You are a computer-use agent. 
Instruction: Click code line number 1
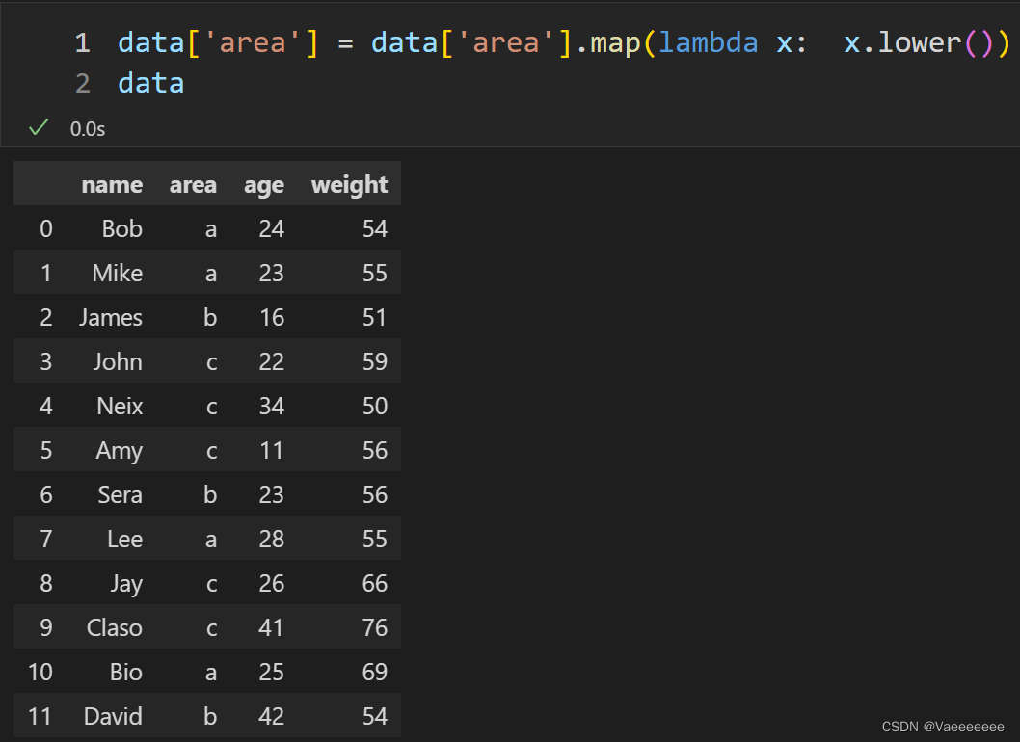coord(83,43)
